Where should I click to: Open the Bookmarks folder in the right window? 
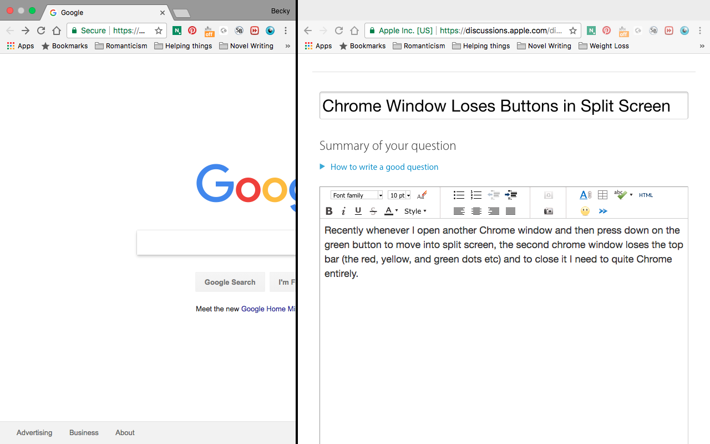(362, 46)
